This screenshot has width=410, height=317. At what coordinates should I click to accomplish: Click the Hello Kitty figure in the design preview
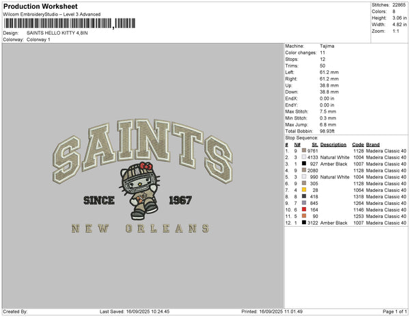(140, 191)
